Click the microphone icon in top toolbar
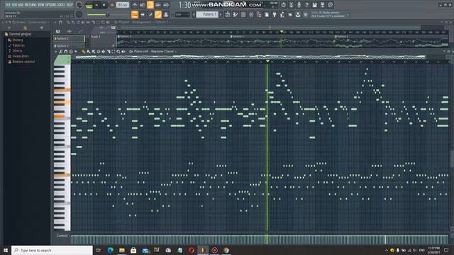 click(x=299, y=5)
